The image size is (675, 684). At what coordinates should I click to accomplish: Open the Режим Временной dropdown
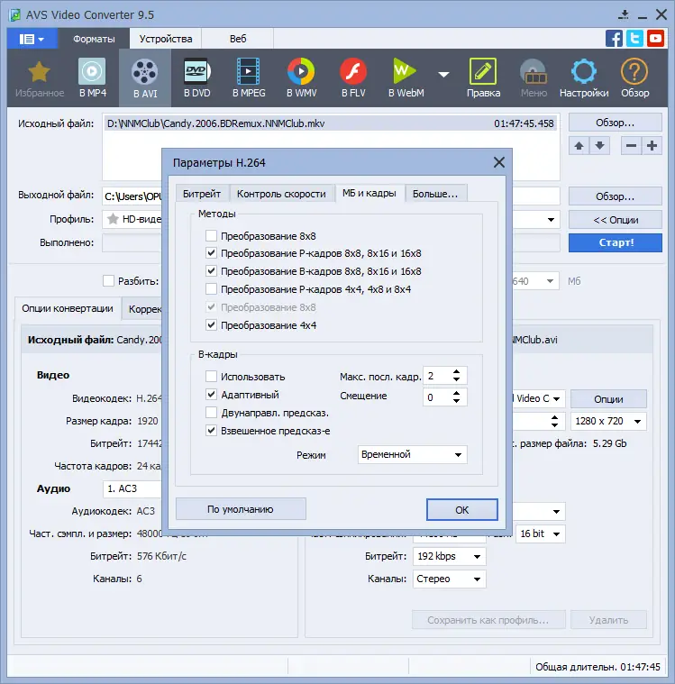[413, 454]
